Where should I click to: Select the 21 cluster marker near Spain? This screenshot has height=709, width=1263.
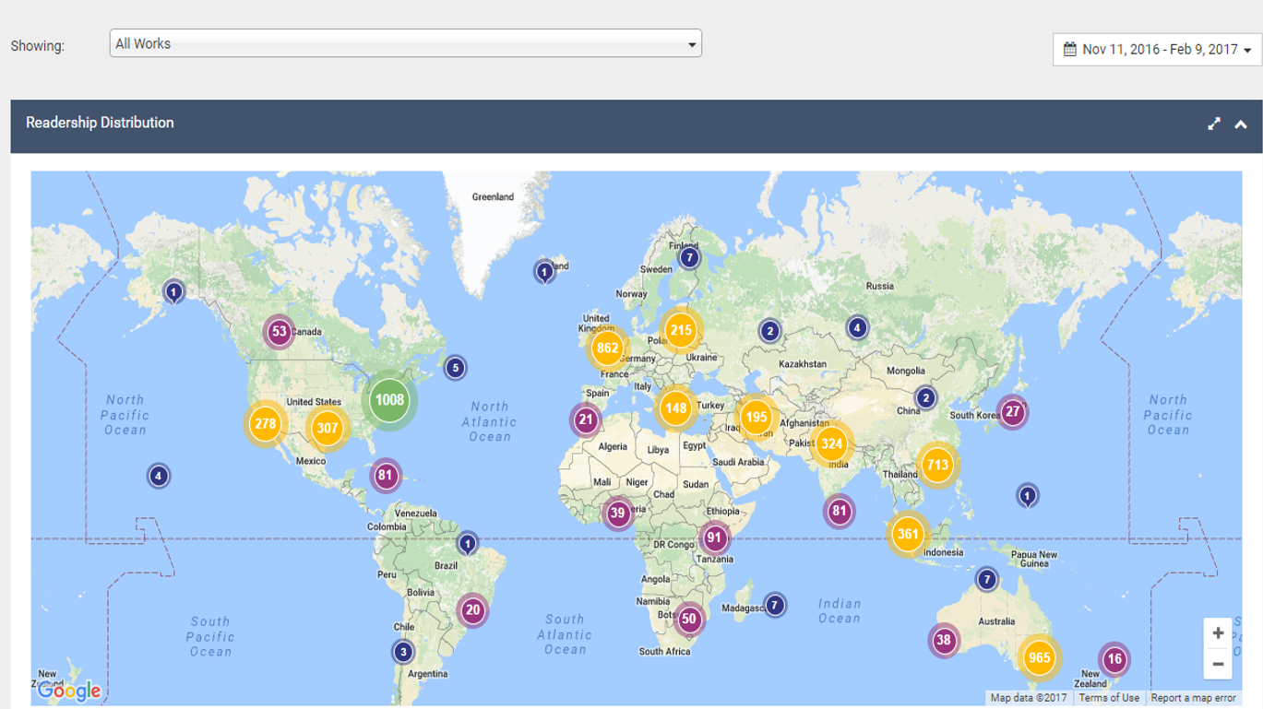(586, 420)
